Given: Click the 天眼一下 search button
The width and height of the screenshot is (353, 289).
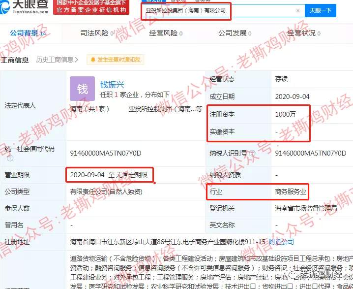Looking at the screenshot, I should pyautogui.click(x=321, y=10).
